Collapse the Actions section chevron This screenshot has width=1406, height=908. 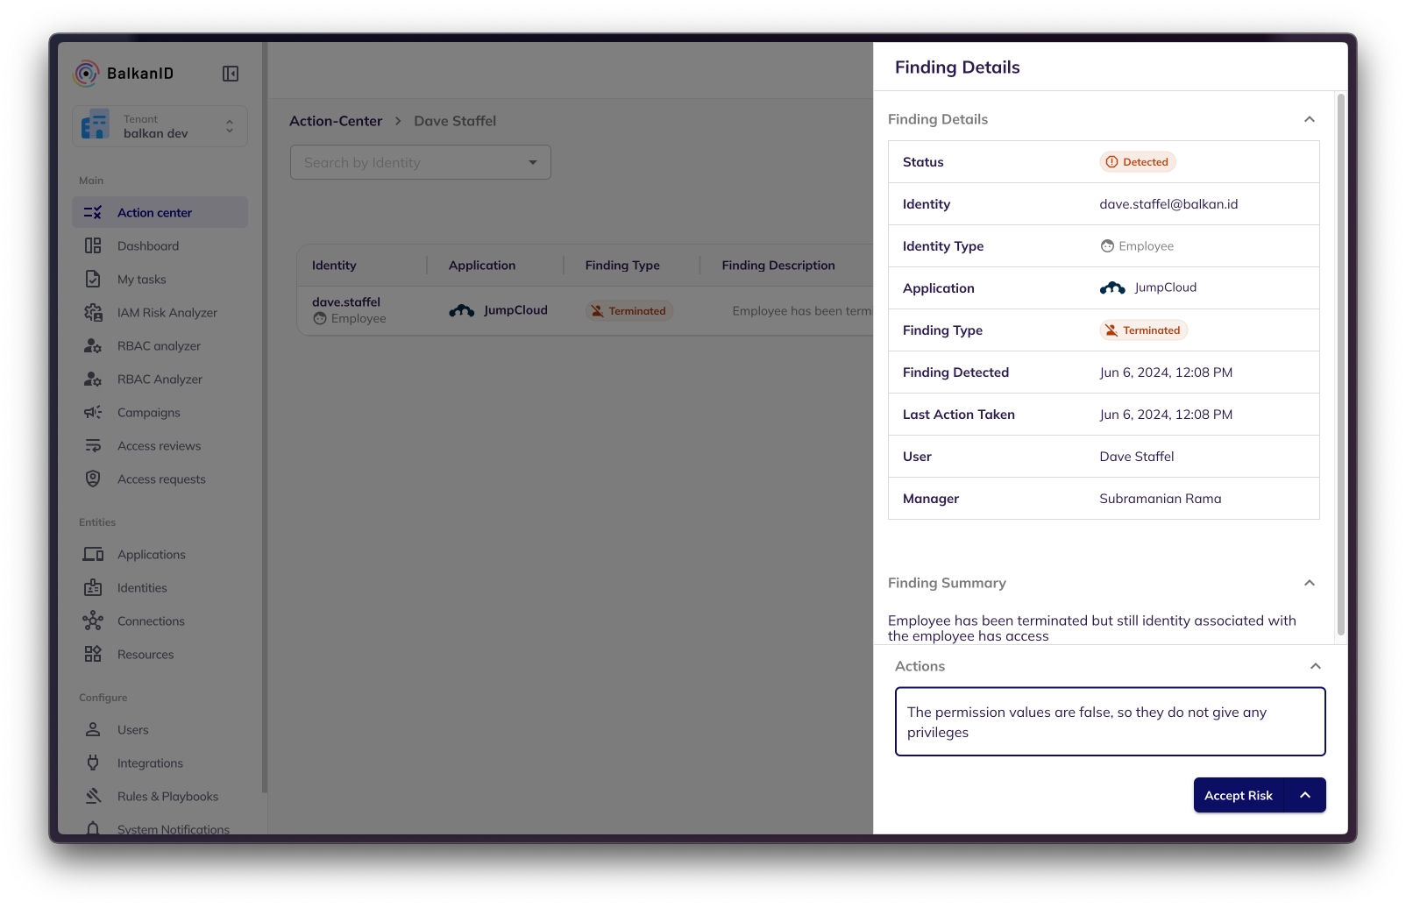pos(1316,666)
